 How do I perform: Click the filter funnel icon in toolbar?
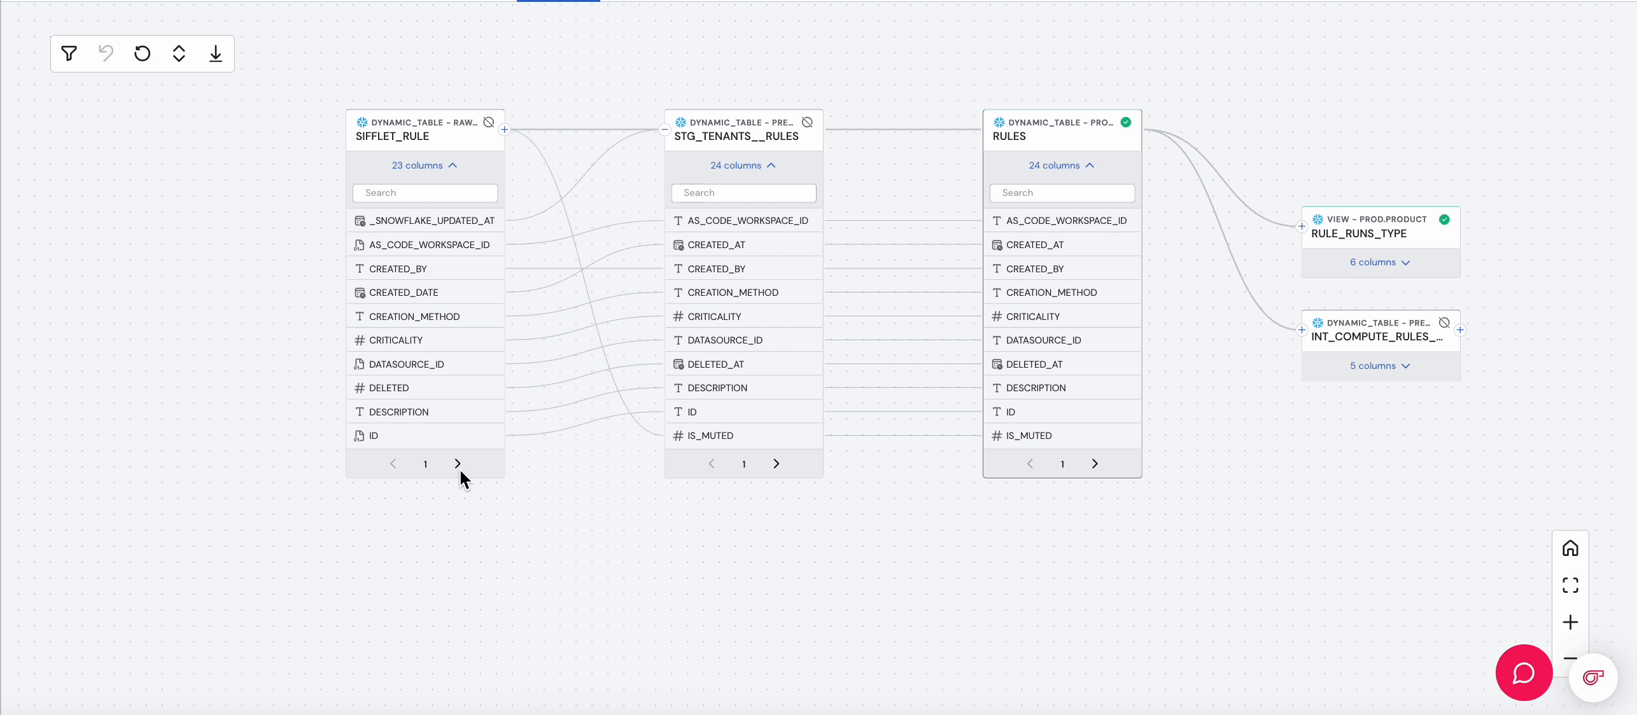click(69, 53)
